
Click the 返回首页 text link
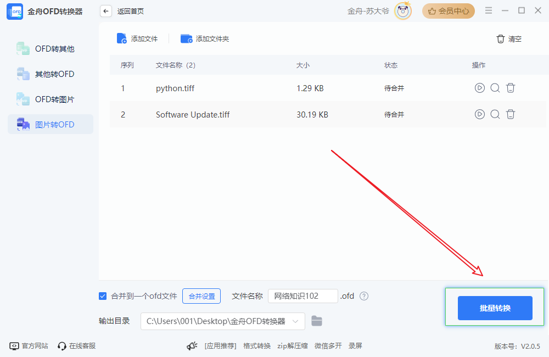pyautogui.click(x=130, y=11)
